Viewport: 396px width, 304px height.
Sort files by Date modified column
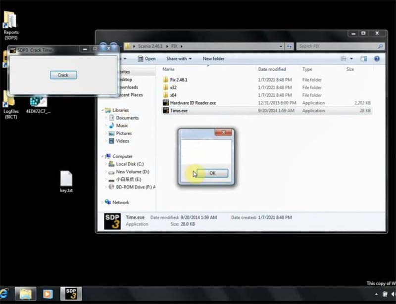point(272,69)
